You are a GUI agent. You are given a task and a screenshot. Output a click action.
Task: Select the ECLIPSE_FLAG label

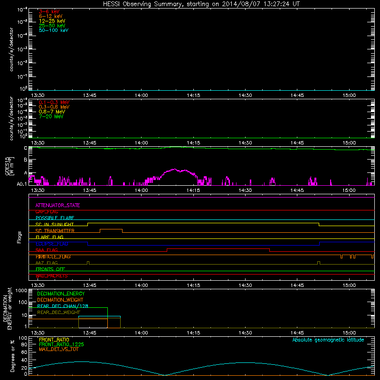click(52, 244)
